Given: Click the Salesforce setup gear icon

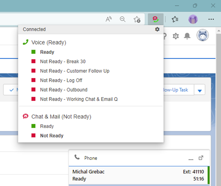Looking at the screenshot, I should [x=176, y=36].
